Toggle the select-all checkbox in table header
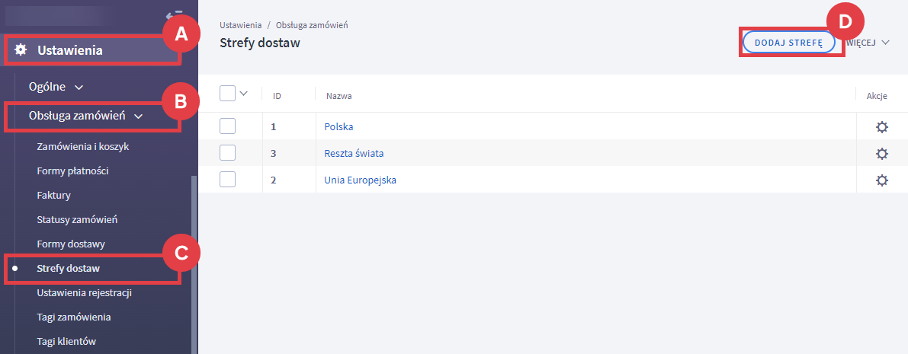 pyautogui.click(x=227, y=94)
